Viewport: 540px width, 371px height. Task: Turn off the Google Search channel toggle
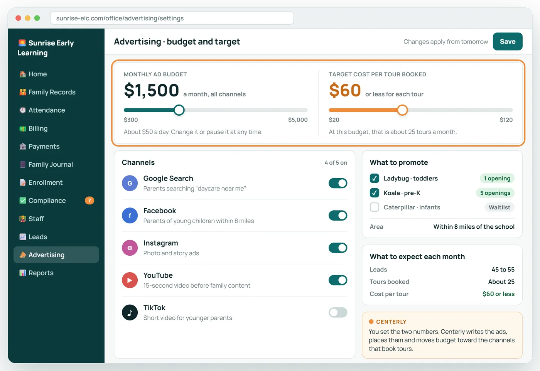point(338,183)
